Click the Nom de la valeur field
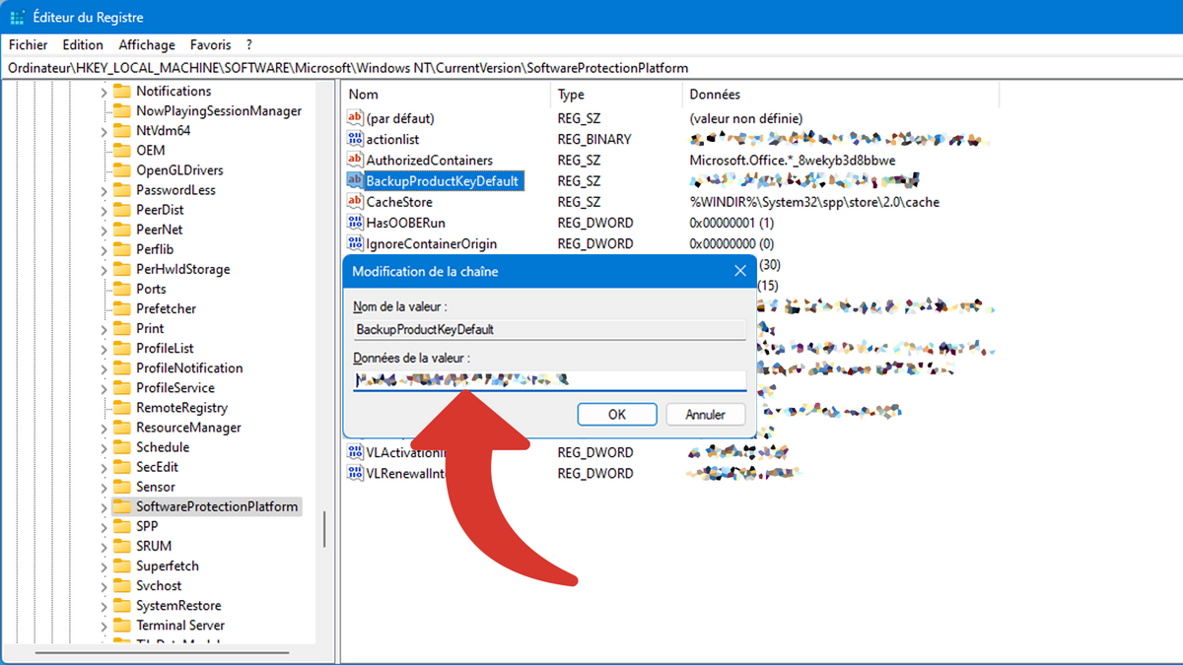This screenshot has width=1183, height=665. (550, 329)
